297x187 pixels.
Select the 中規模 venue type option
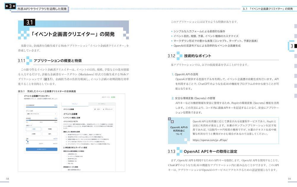[50, 129]
